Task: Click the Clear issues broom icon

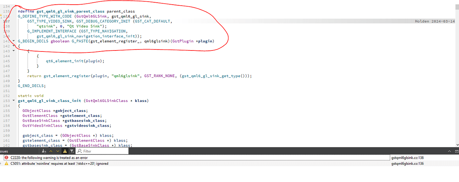Action: (44, 151)
